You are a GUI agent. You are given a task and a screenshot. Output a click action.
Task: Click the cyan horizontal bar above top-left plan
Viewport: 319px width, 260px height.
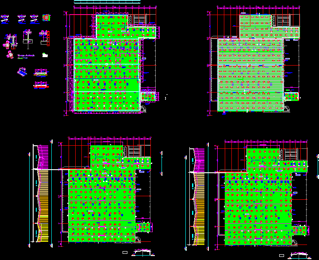[107, 2]
